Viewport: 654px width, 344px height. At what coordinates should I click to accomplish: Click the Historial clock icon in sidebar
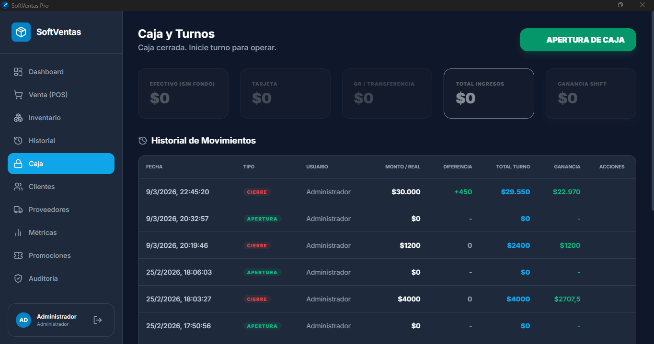click(18, 141)
